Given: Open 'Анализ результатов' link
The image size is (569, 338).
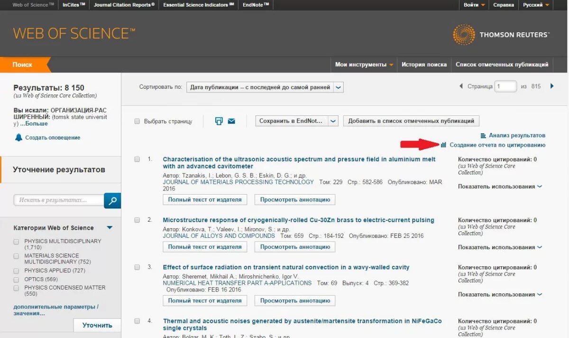Looking at the screenshot, I should click(x=517, y=136).
